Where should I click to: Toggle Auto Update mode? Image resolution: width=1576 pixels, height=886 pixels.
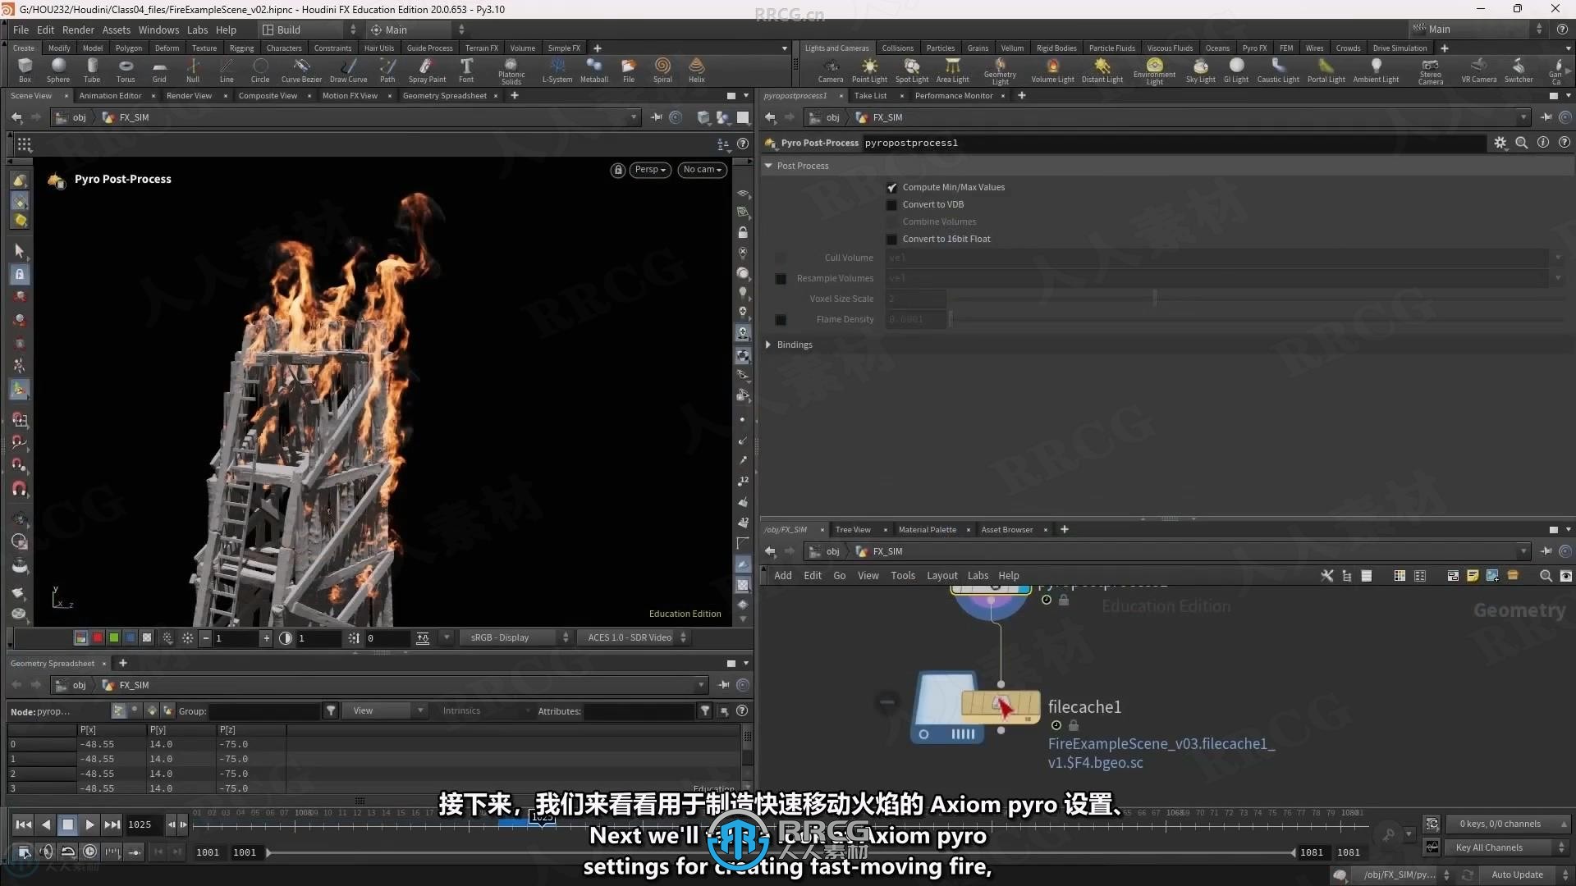pyautogui.click(x=1517, y=875)
